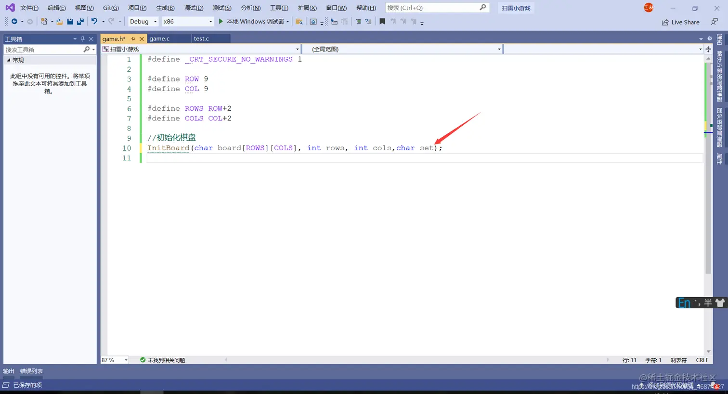Open the 工具箱 window position dropdown arrow
728x394 pixels.
click(x=75, y=39)
